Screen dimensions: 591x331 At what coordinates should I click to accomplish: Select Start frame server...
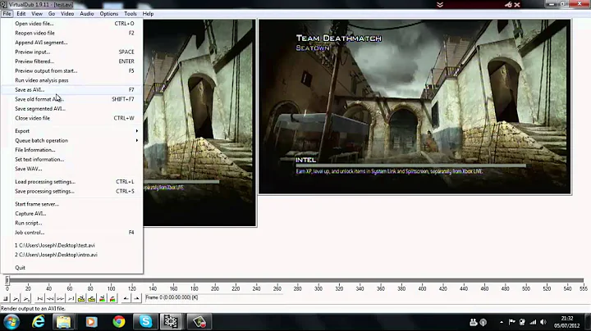[71, 204]
